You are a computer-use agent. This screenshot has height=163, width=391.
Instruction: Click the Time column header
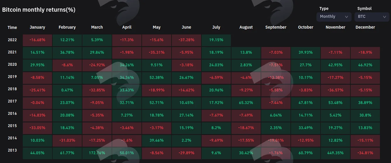click(12, 27)
